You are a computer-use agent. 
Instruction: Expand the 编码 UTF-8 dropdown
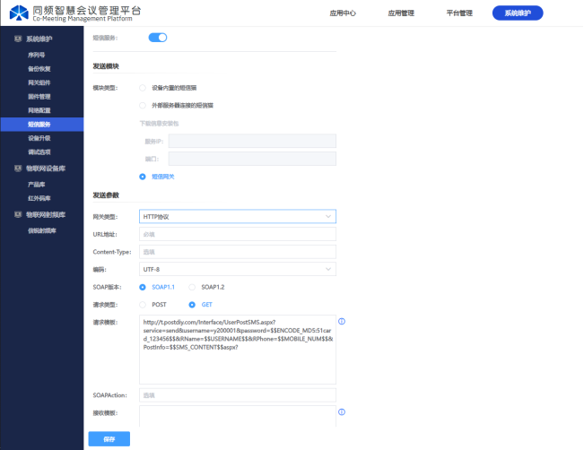(238, 269)
